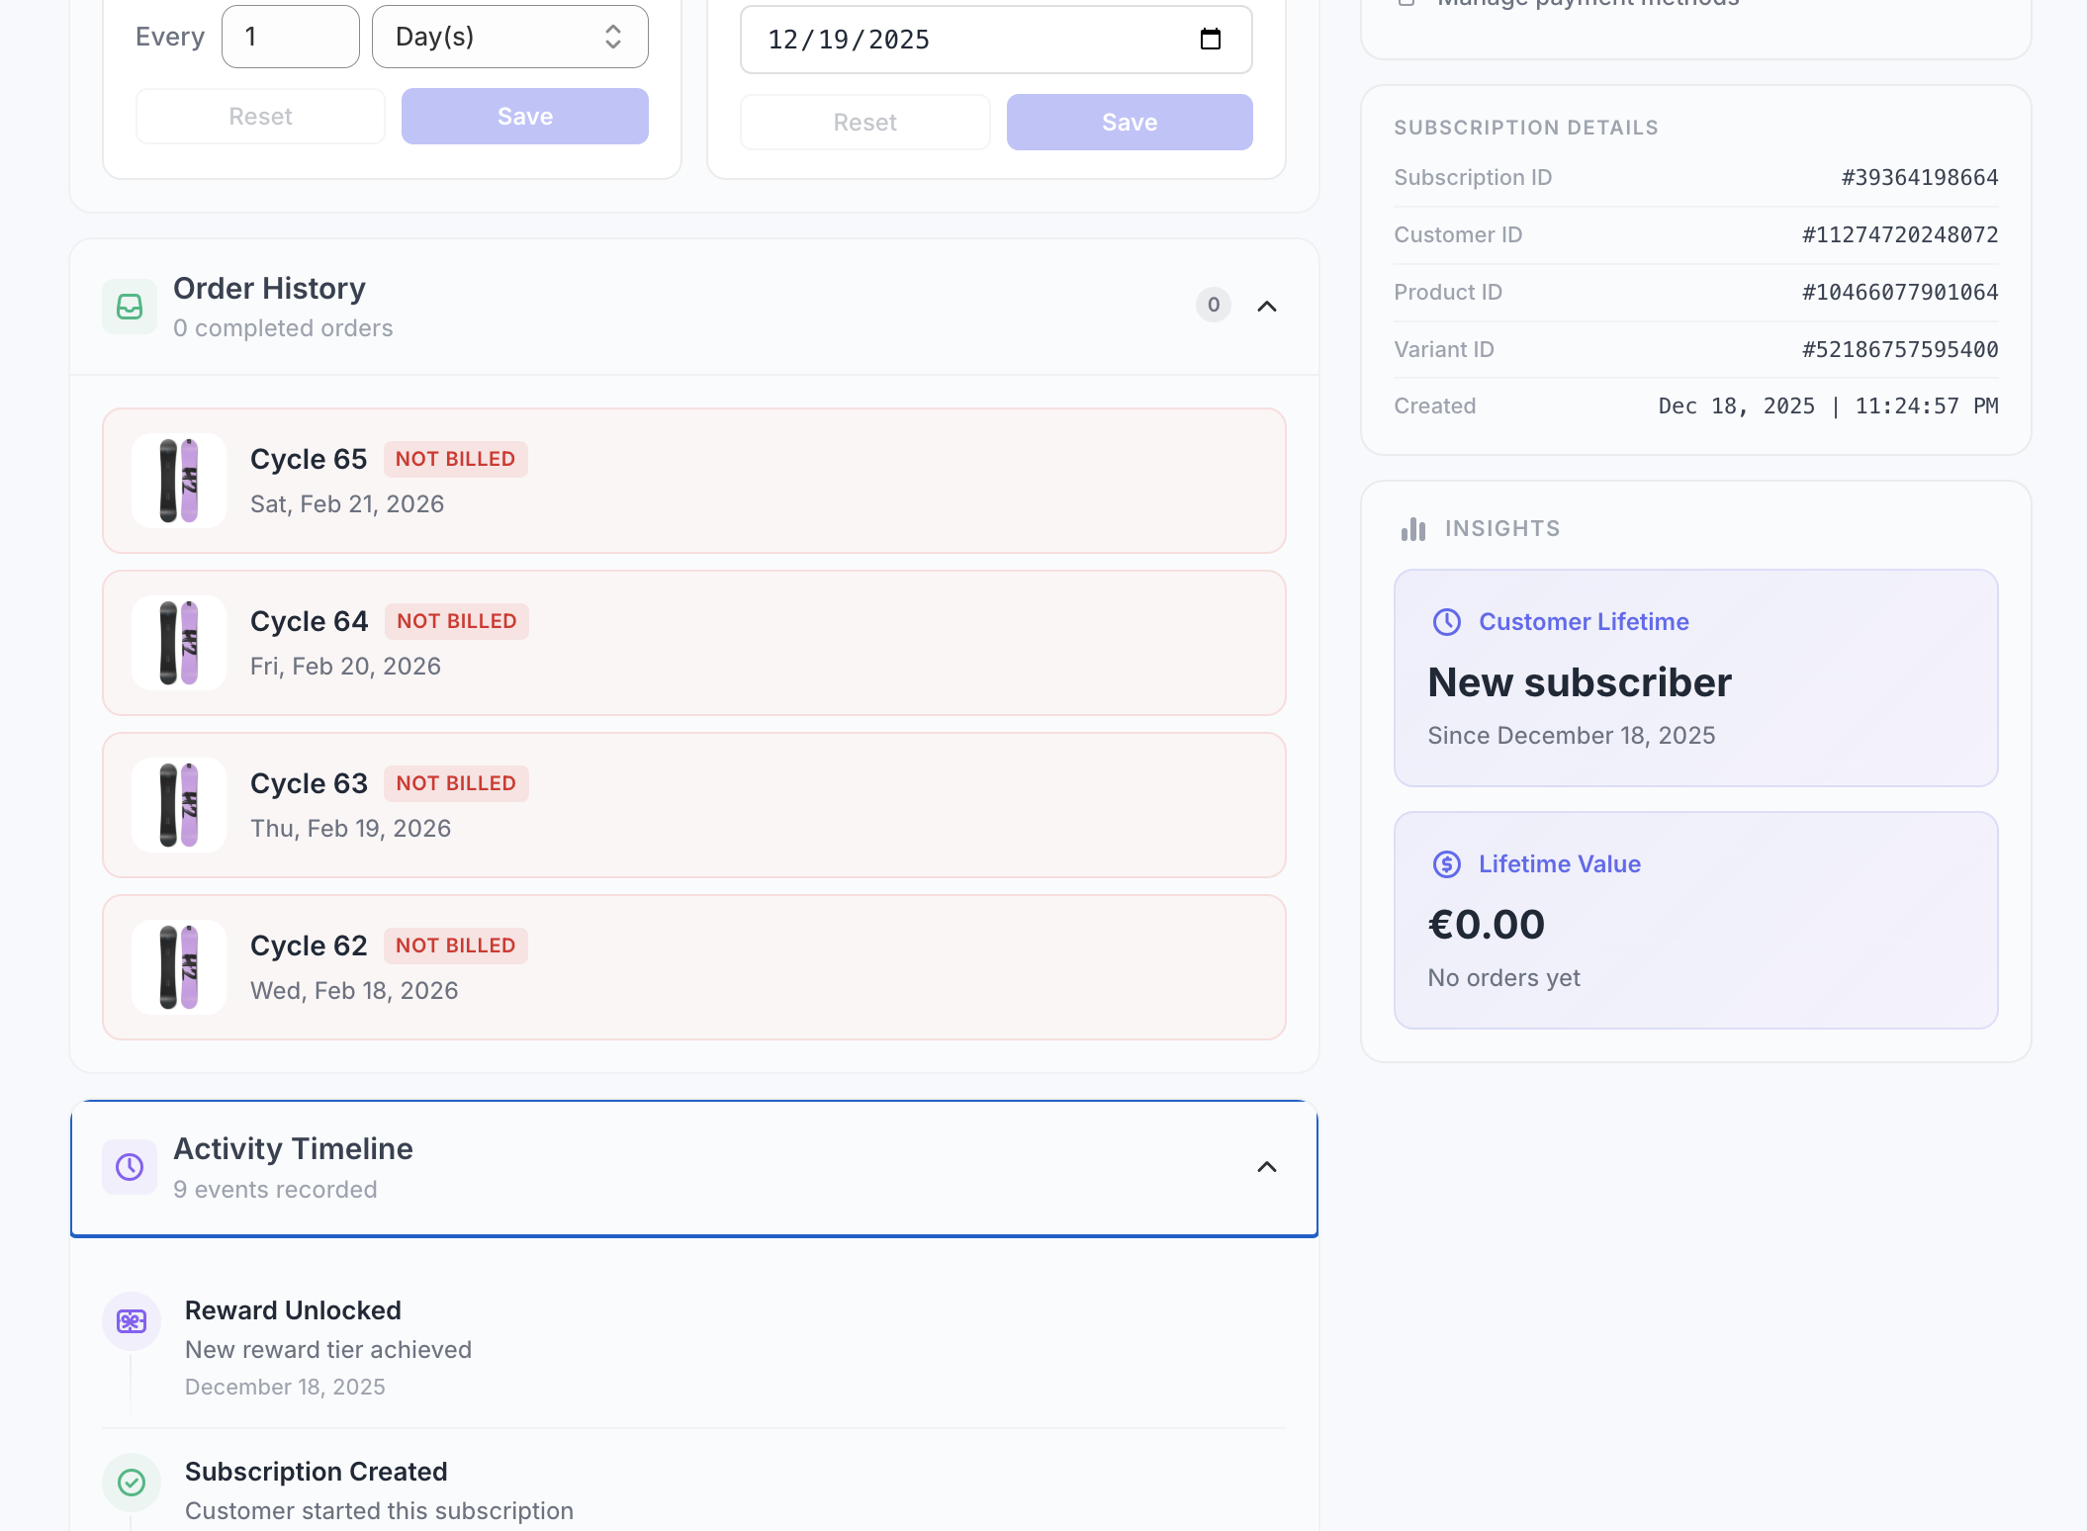Open Cycle 62 snowboard product thumbnail

[179, 967]
